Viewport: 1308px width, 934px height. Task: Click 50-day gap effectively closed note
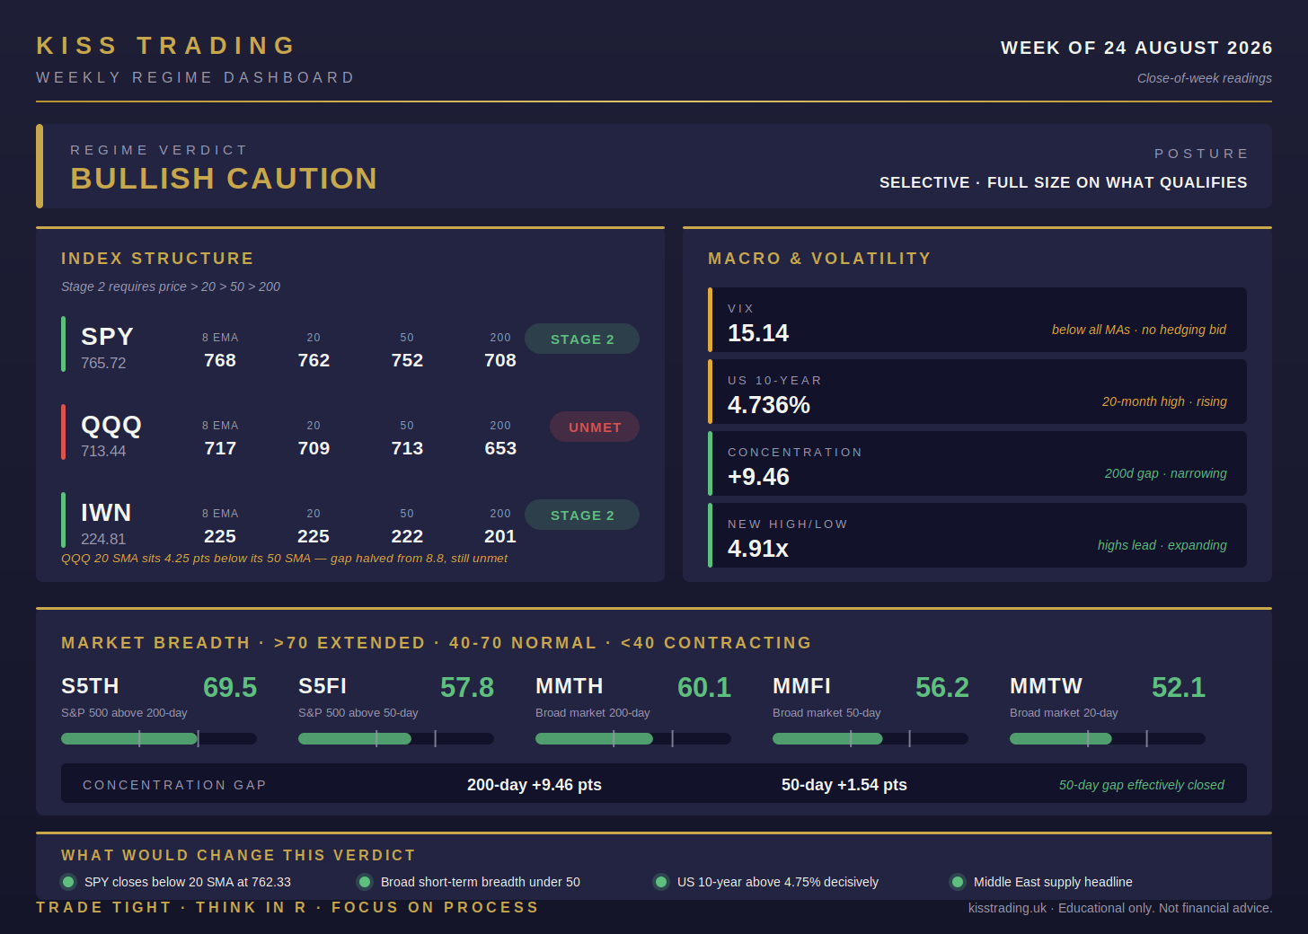[x=1142, y=785]
